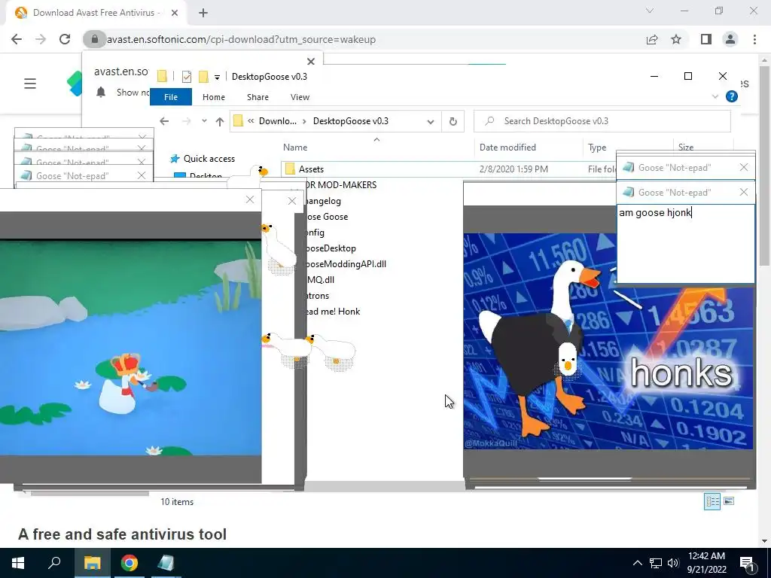Open Chrome tab search chevron
The height and width of the screenshot is (578, 771).
point(650,11)
